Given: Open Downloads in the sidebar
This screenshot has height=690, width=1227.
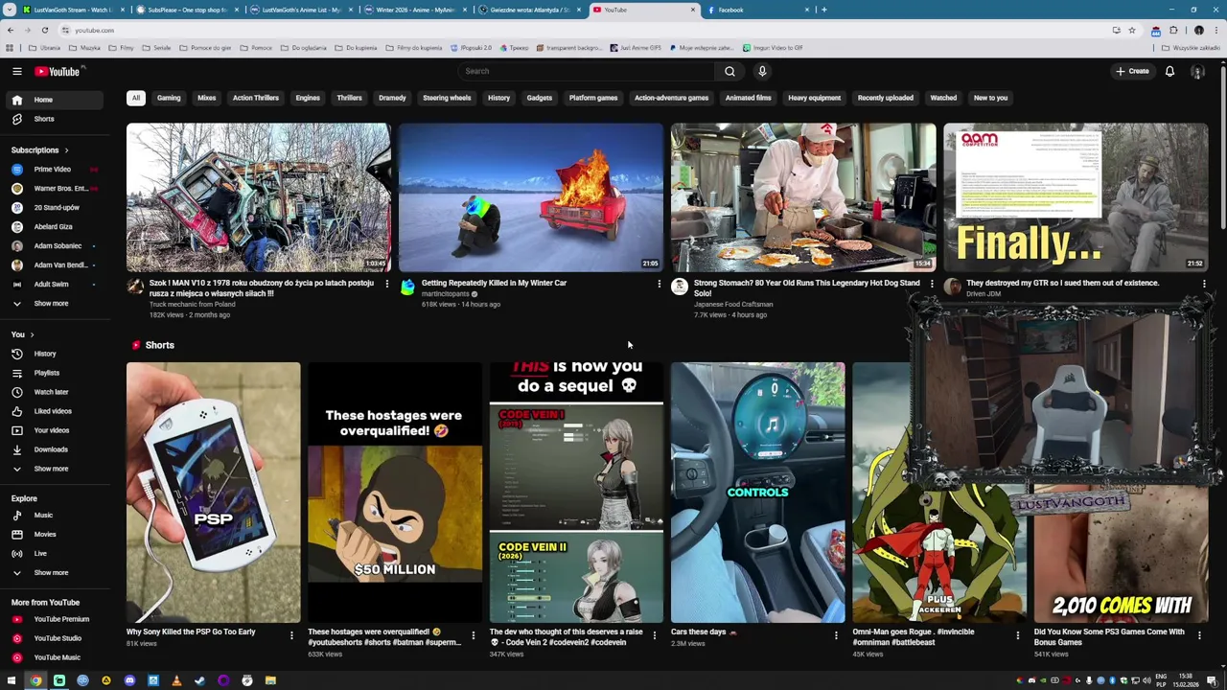Looking at the screenshot, I should 56,449.
